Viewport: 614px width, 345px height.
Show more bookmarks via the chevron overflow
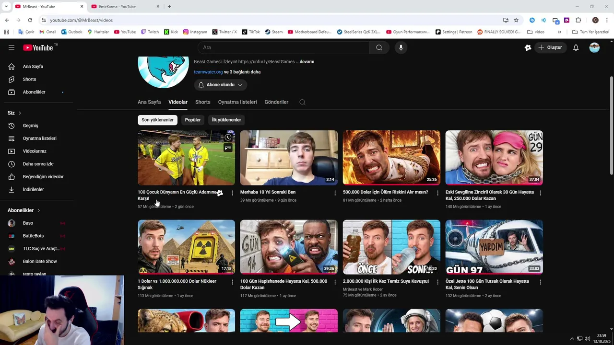click(x=559, y=32)
